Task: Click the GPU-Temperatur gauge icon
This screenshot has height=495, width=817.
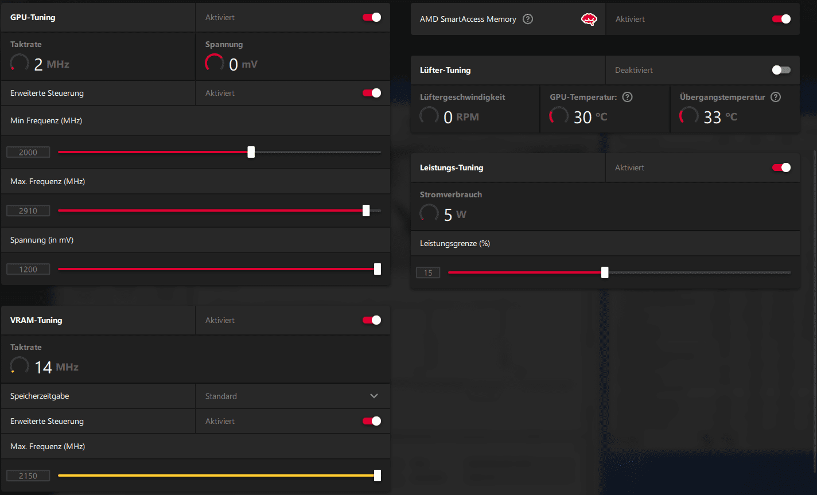Action: (x=559, y=116)
